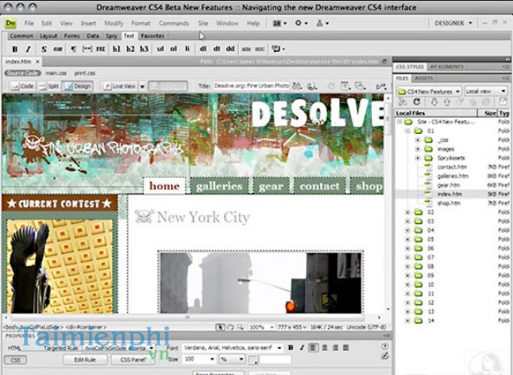This screenshot has height=375, width=513.
Task: Toggle CSS mode in Properties panel
Action: [x=16, y=360]
